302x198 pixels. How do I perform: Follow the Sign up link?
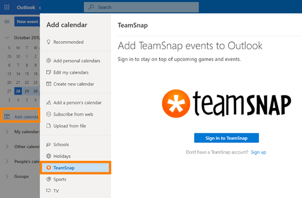coord(258,152)
